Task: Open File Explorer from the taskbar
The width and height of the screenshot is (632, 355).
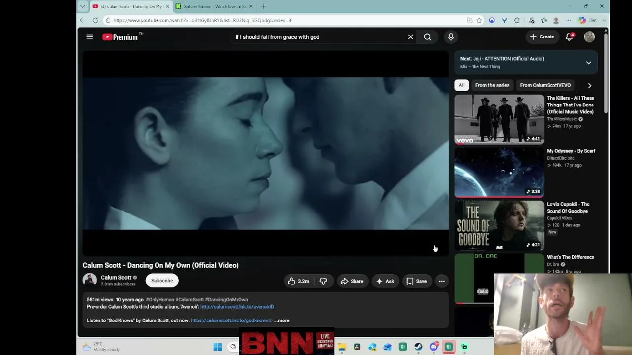Action: coord(342,347)
